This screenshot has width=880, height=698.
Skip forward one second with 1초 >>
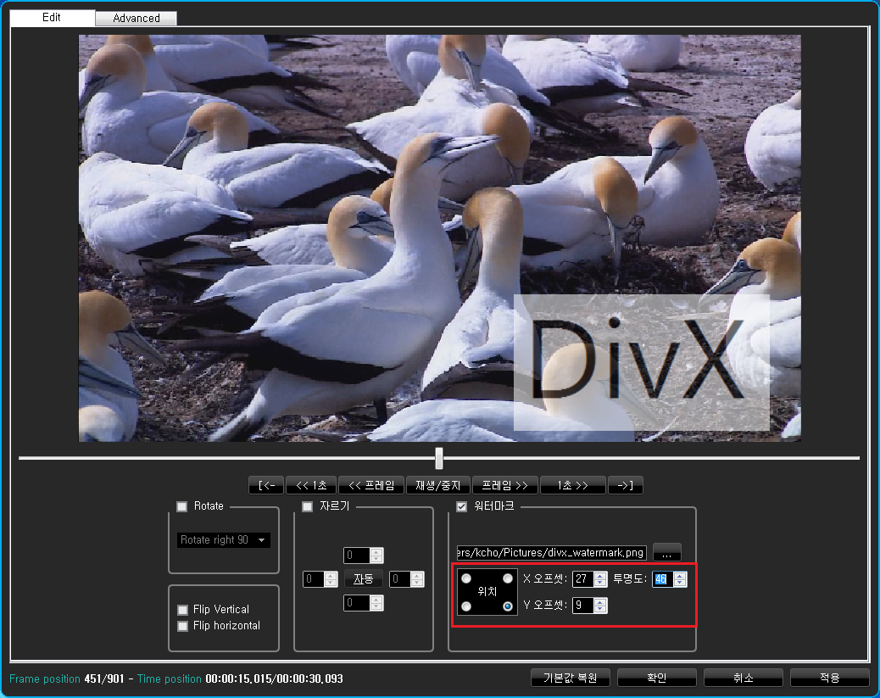[572, 485]
